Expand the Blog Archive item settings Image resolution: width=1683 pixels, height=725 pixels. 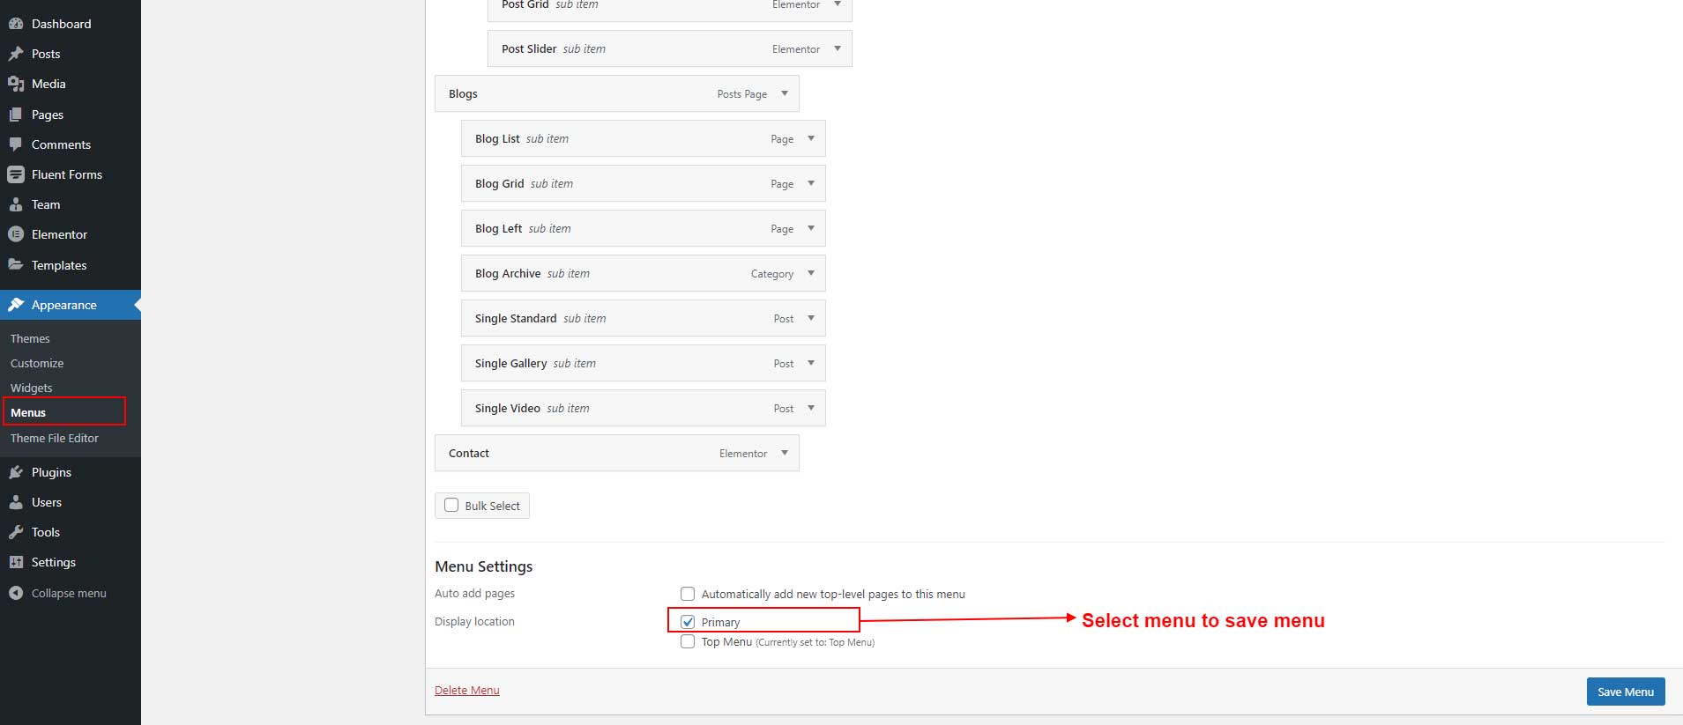(811, 273)
